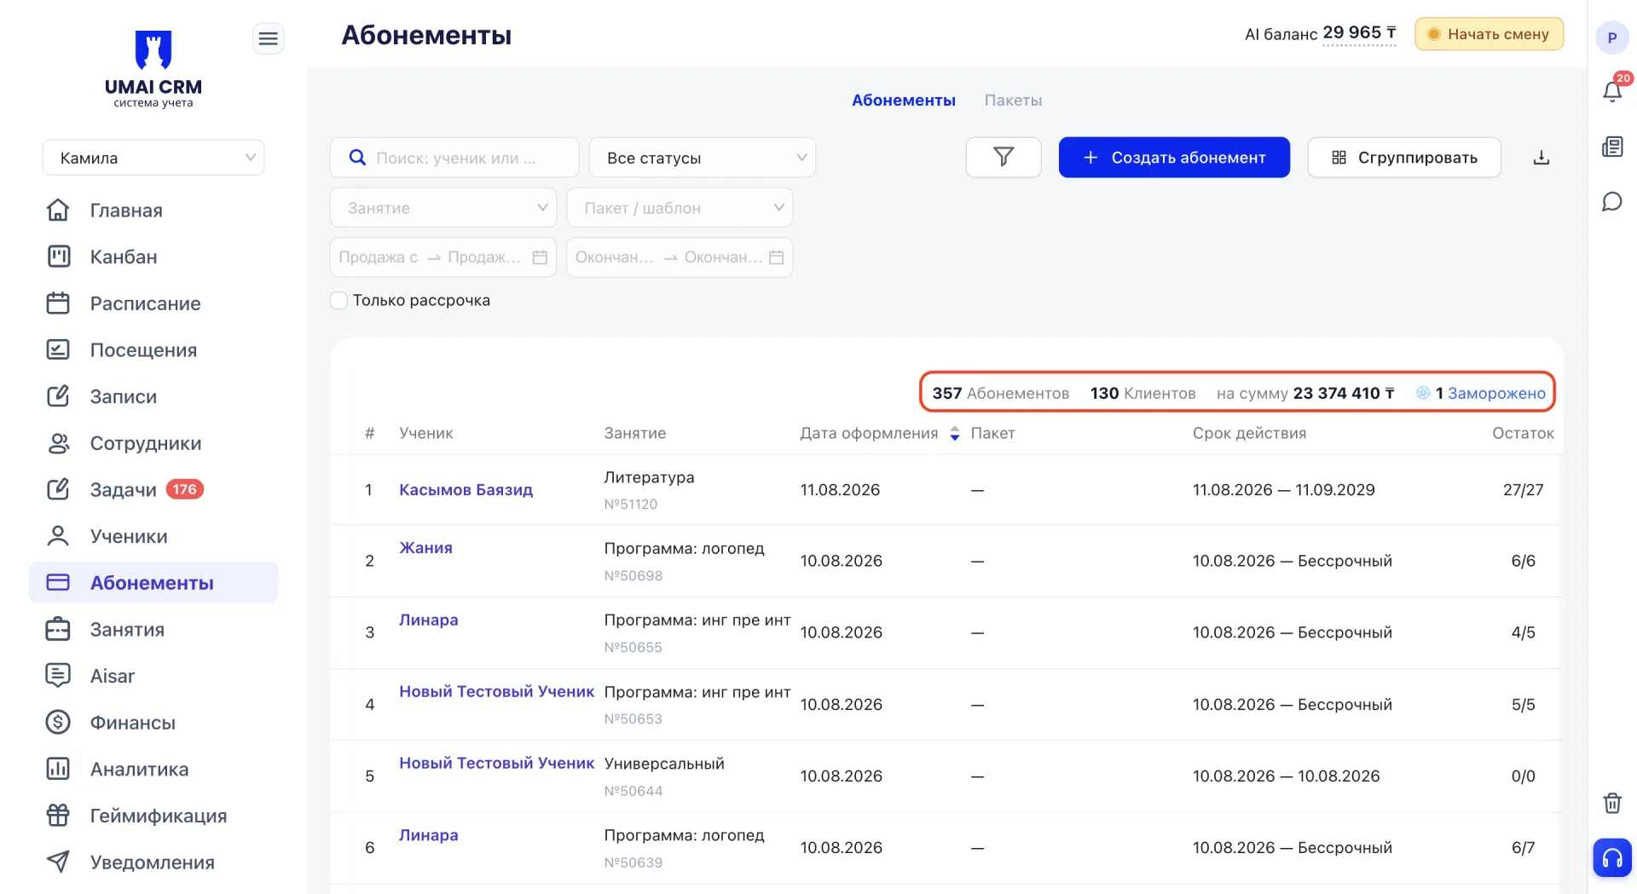Open Канбан board icon in sidebar
Image resolution: width=1637 pixels, height=894 pixels.
[58, 257]
